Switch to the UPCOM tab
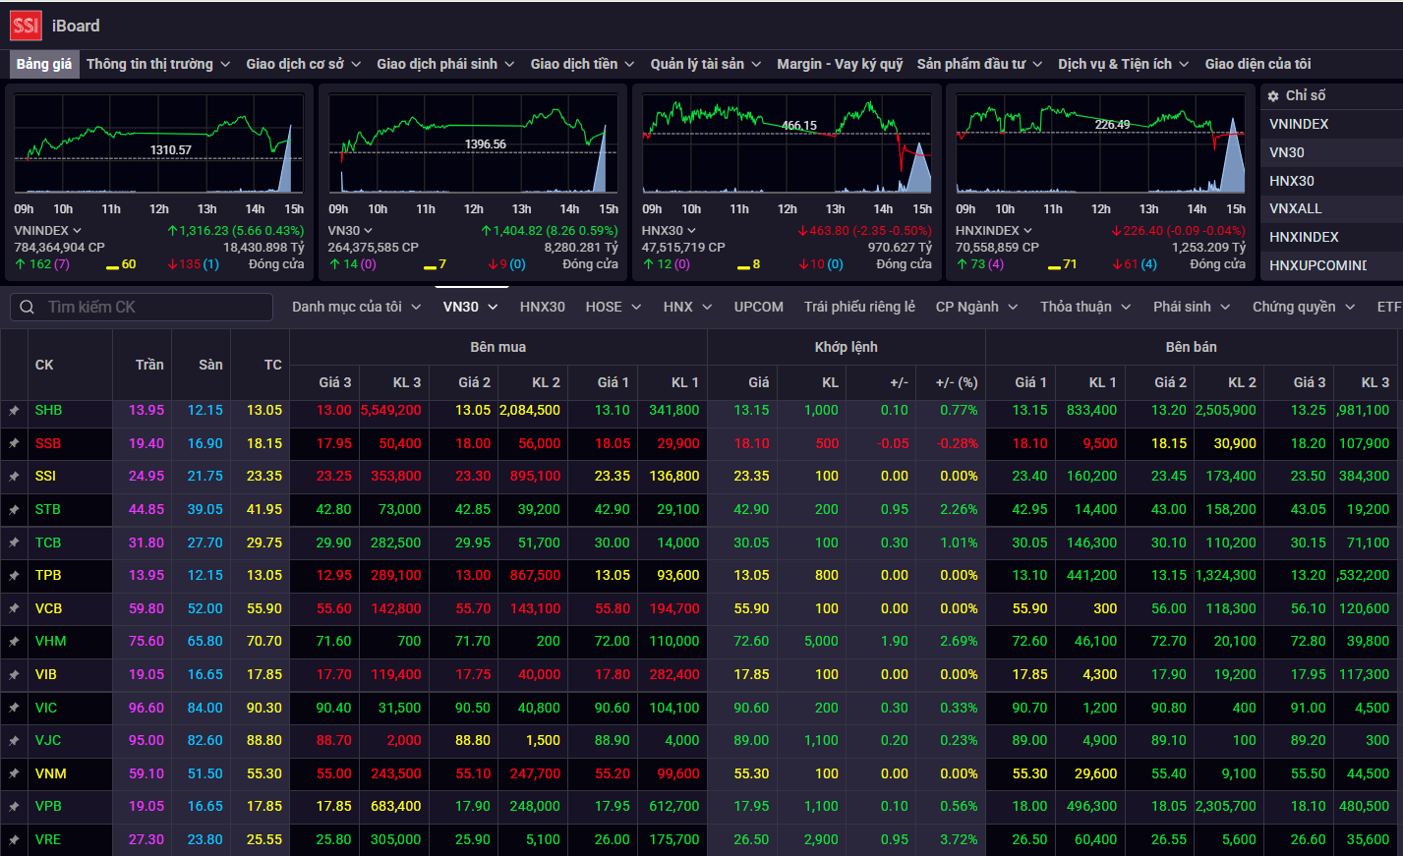Viewport: 1403px width, 856px height. (759, 307)
